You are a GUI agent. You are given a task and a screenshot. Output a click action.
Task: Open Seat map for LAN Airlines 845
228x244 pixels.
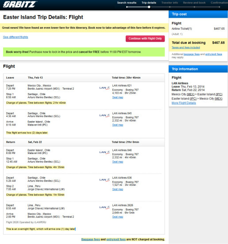(118, 125)
